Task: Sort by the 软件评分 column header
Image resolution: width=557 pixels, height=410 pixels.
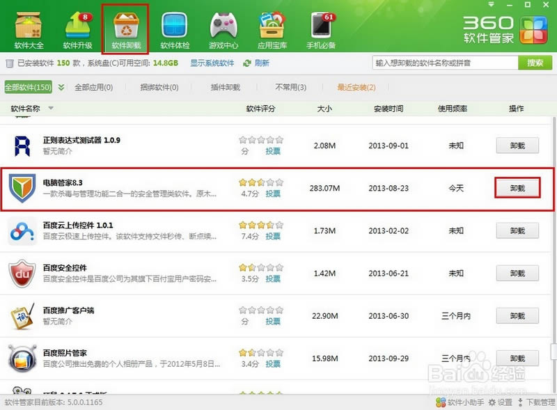Action: (260, 109)
